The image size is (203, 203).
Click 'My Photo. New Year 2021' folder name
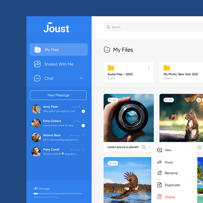(181, 74)
